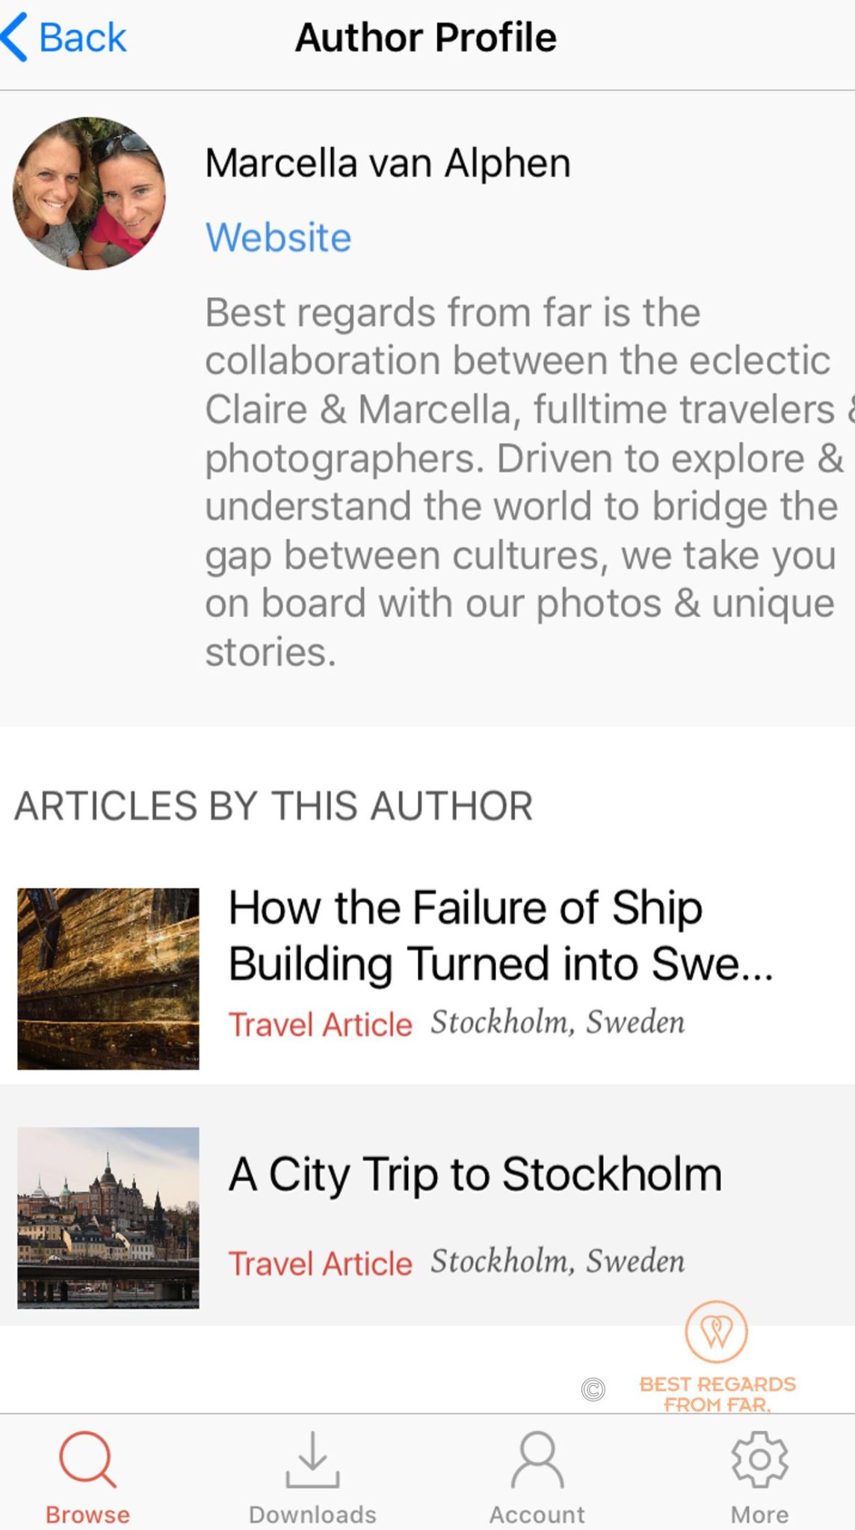
Task: Tap the author's round profile photo
Action: 89,193
